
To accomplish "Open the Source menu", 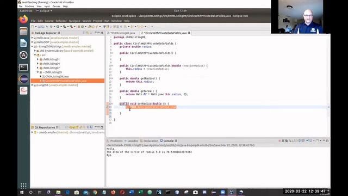I will click(x=49, y=21).
